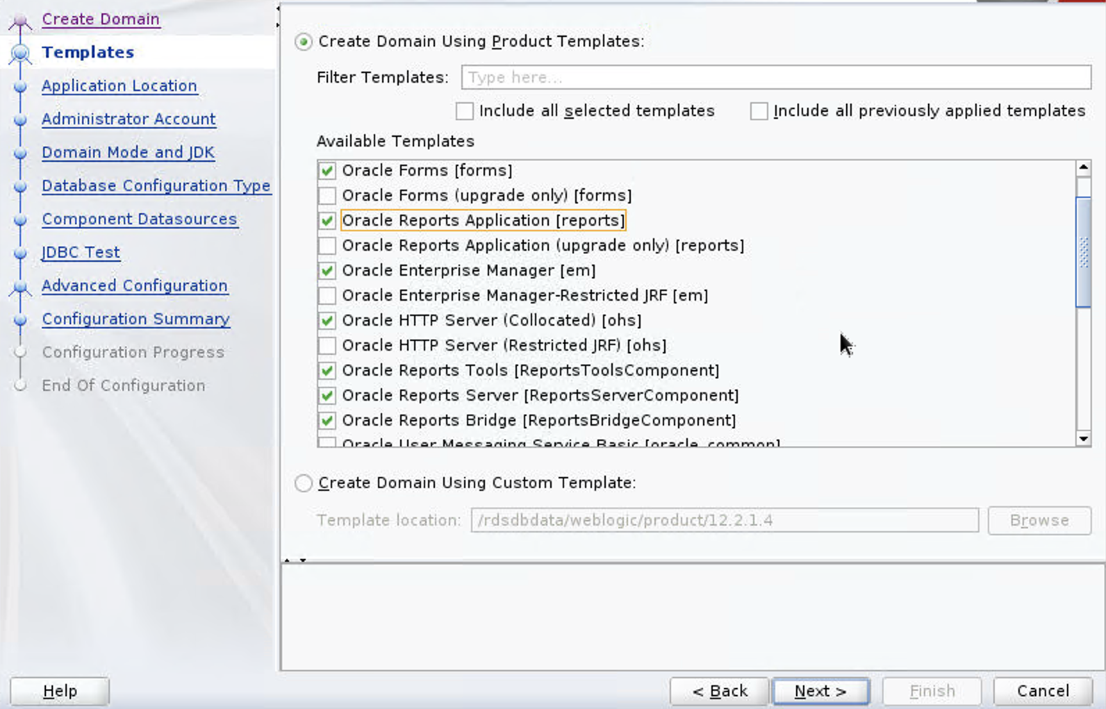Viewport: 1106px width, 709px height.
Task: Toggle Include all selected templates checkbox
Action: pyautogui.click(x=465, y=111)
